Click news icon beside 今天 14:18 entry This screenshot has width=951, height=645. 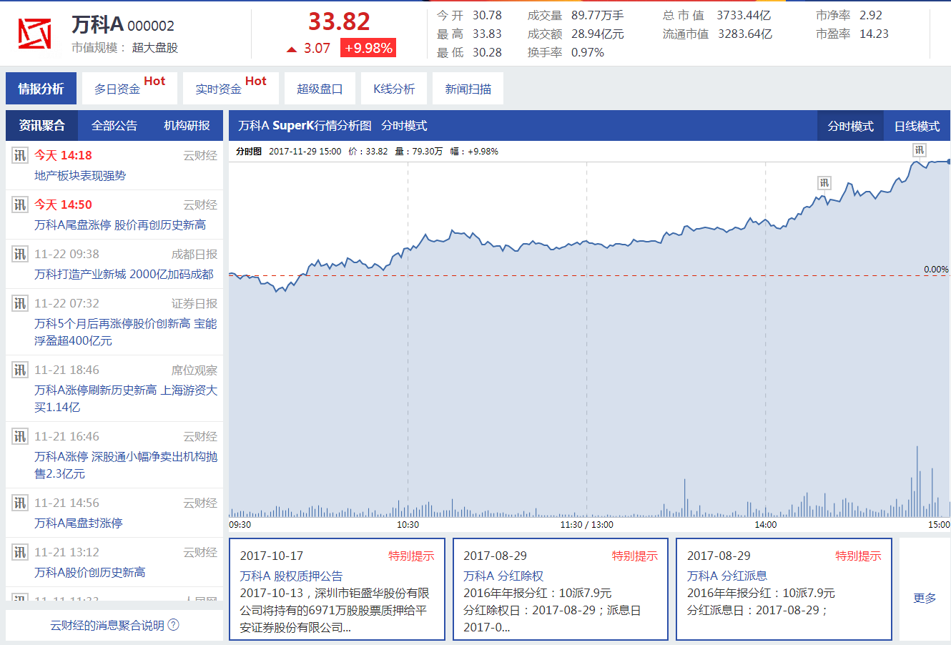tap(20, 155)
